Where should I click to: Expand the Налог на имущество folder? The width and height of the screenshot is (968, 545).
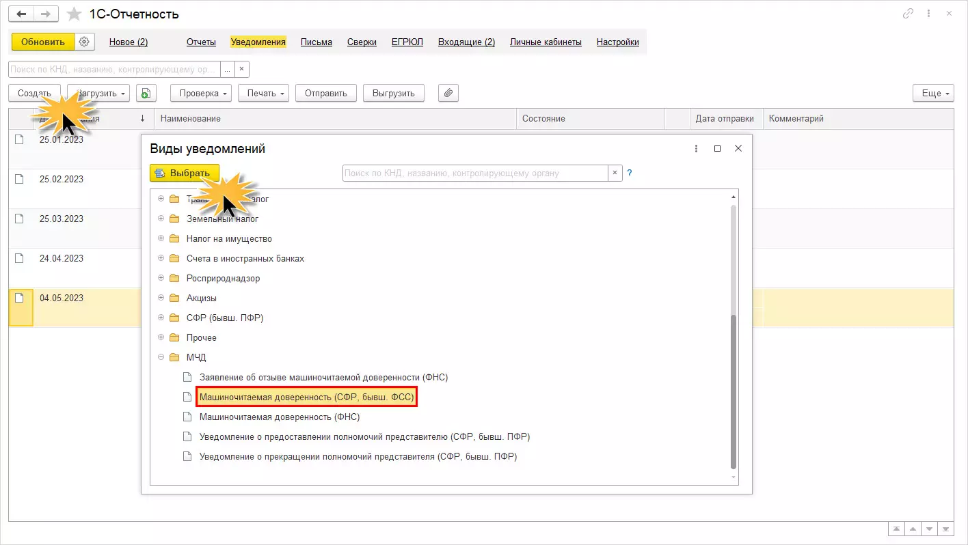(x=161, y=239)
